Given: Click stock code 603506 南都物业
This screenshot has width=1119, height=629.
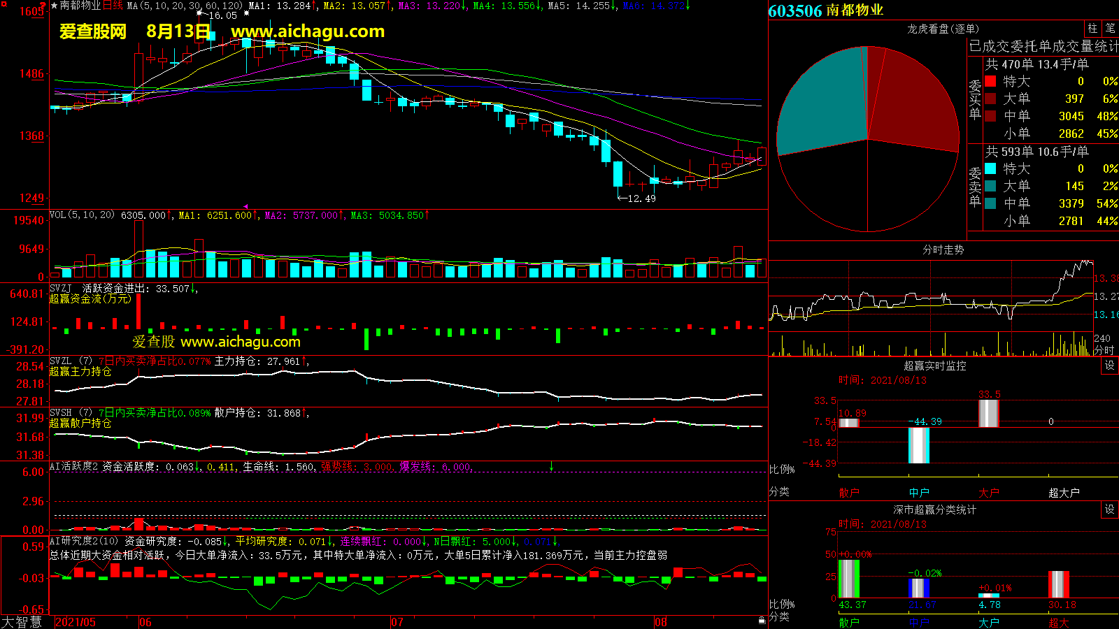Looking at the screenshot, I should (825, 10).
